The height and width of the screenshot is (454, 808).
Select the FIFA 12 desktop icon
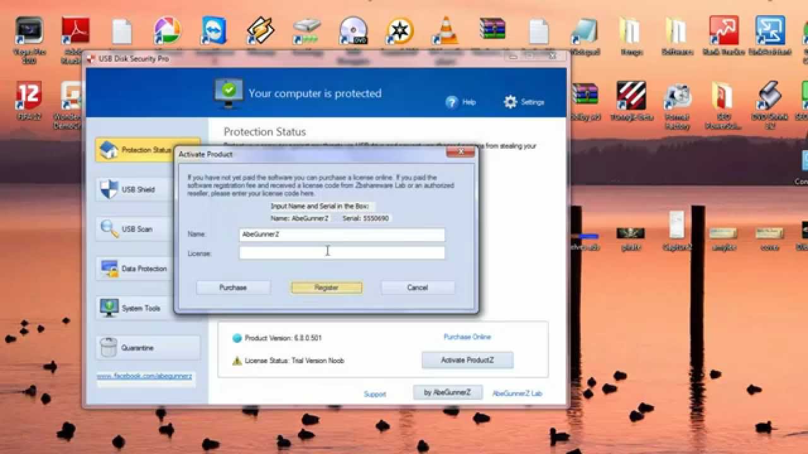(29, 96)
